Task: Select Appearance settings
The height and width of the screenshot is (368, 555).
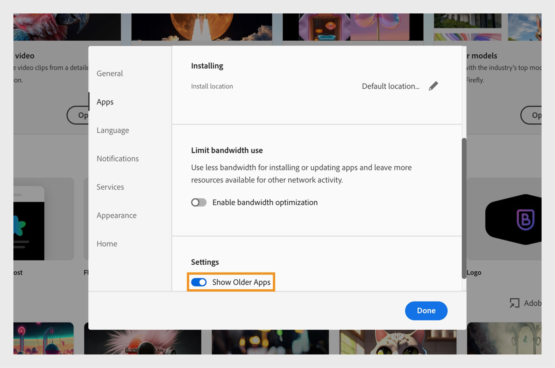Action: click(116, 215)
